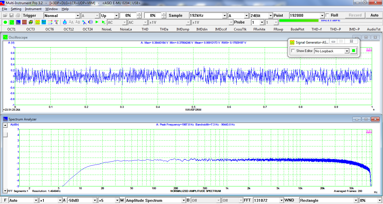Image resolution: width=383 pixels, height=204 pixels.
Task: Open the Signal Generator toolbar icon
Action: [37, 22]
